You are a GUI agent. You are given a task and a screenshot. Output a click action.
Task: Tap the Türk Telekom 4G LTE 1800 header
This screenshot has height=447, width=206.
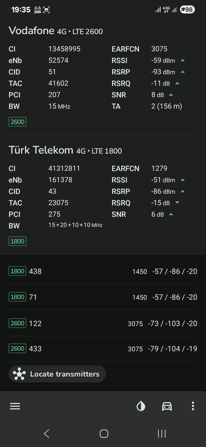pyautogui.click(x=65, y=150)
